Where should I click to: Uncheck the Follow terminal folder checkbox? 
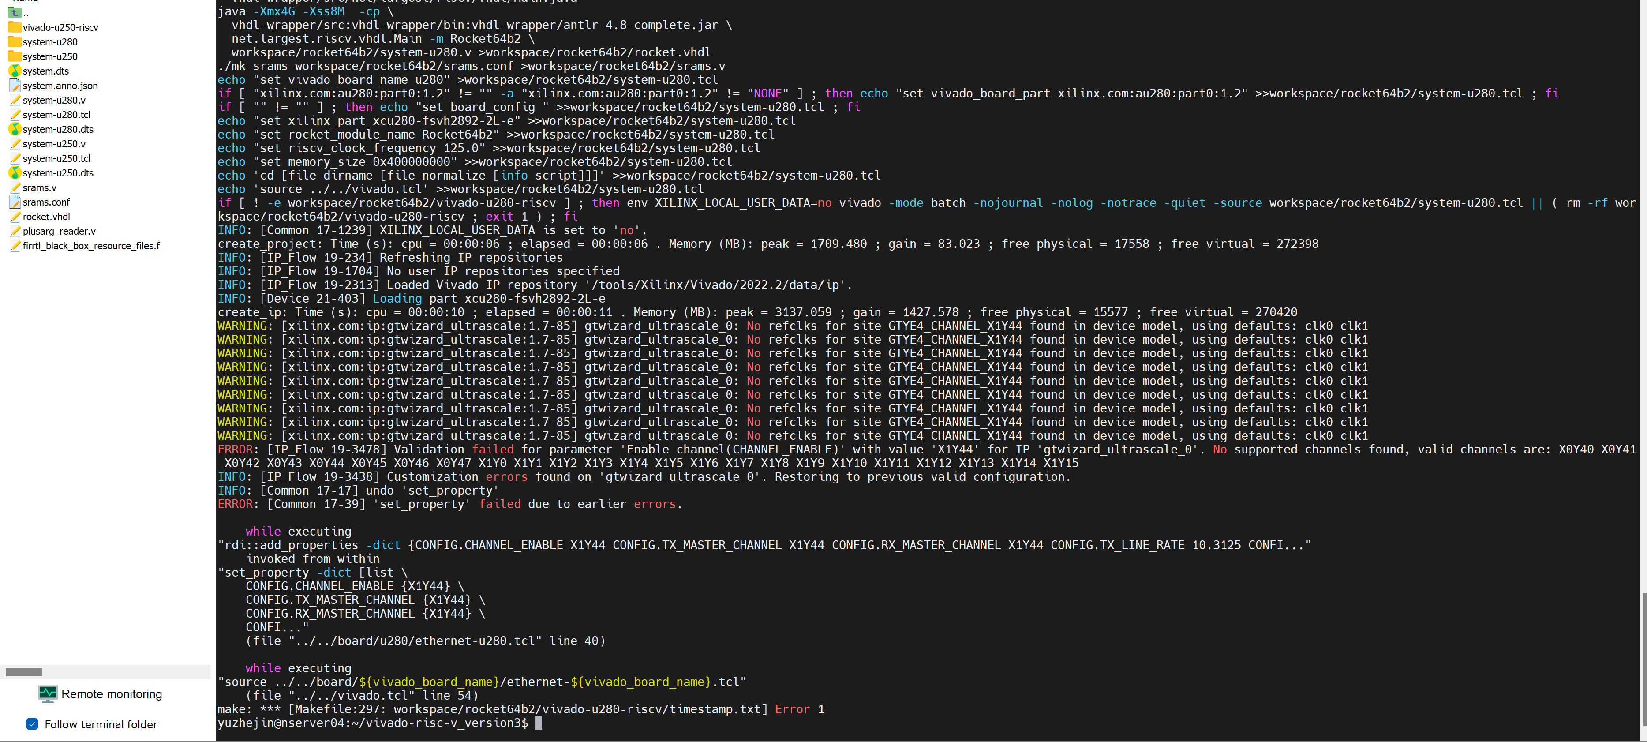tap(32, 724)
